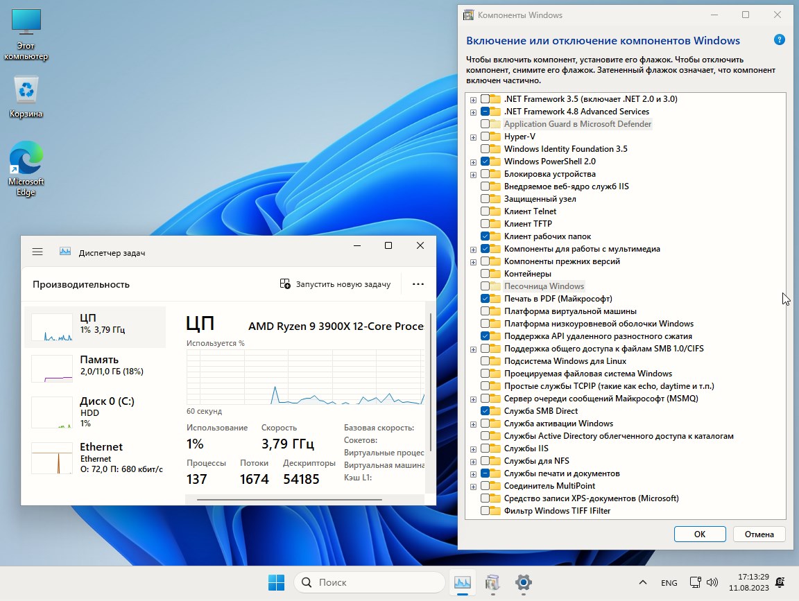
Task: Toggle the Hyper-V checkbox
Action: pos(485,137)
